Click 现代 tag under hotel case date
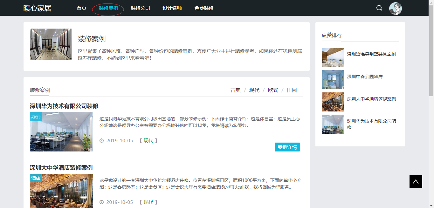434x208 pixels. tap(148, 202)
